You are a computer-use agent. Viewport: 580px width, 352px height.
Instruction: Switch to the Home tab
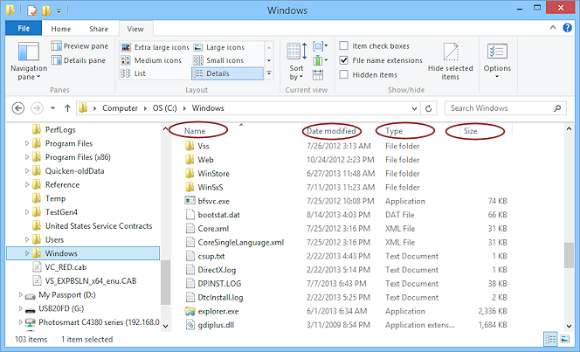[x=60, y=29]
